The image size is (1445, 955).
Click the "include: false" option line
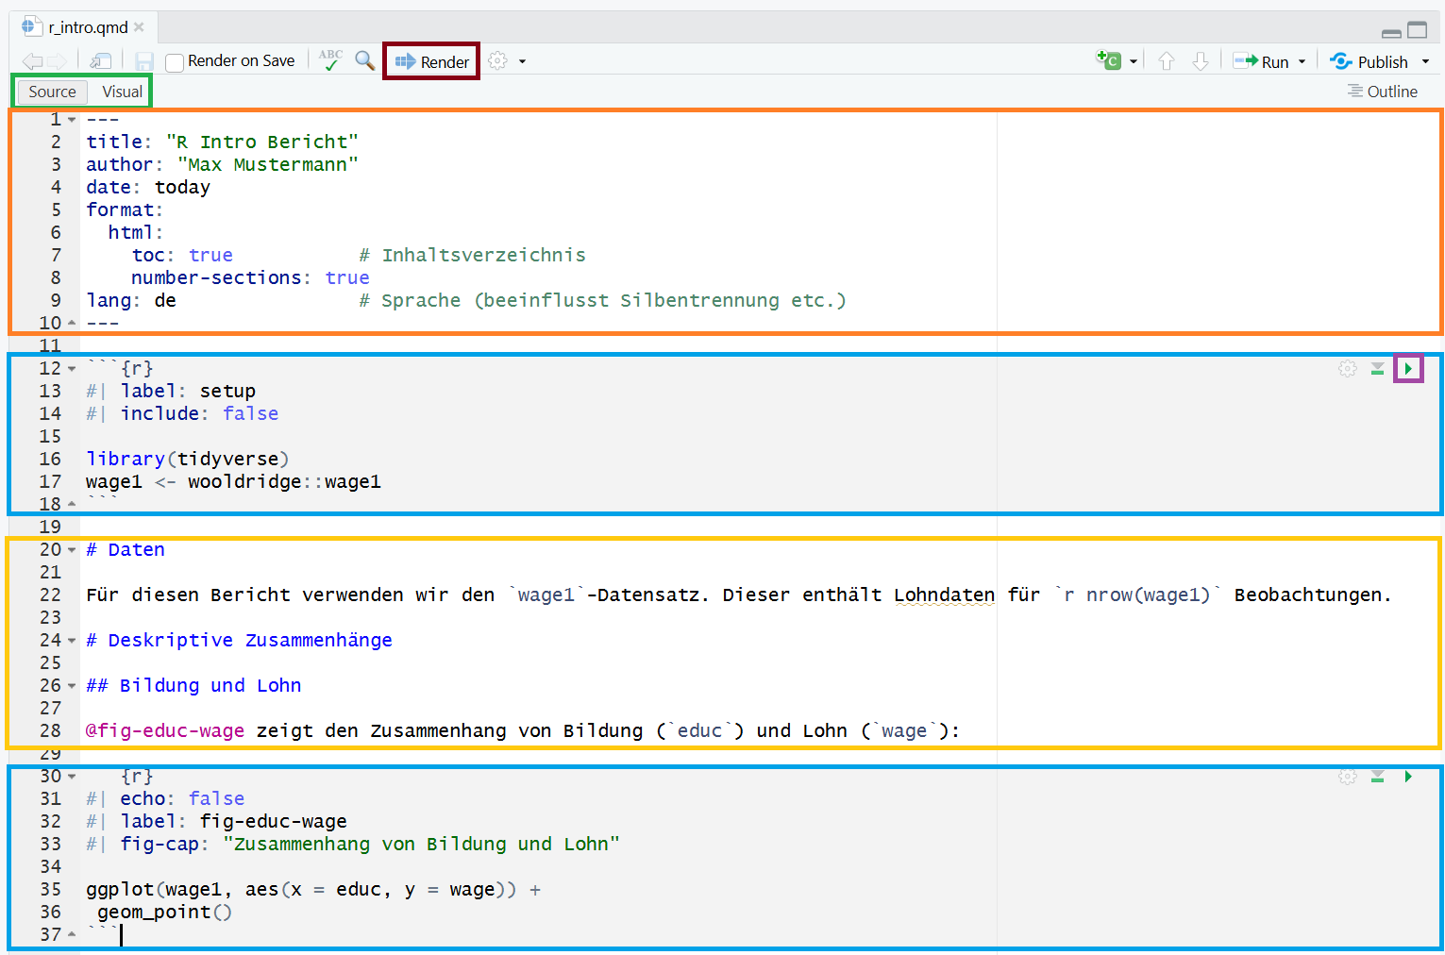[182, 413]
